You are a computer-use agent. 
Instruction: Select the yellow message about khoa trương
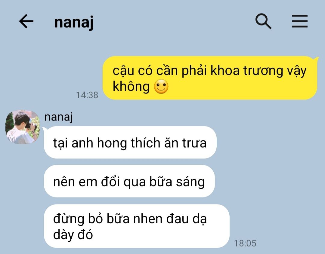pos(210,78)
